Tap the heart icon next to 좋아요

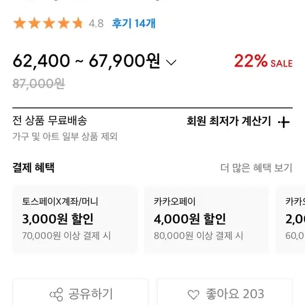coord(193,295)
